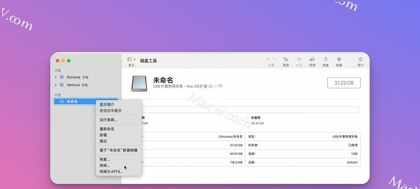
Task: Choose 重新命名 from context menu
Action: [107, 129]
